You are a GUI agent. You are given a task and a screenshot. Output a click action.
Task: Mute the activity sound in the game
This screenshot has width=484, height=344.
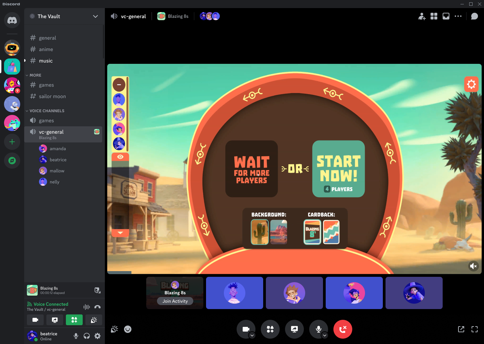click(473, 266)
